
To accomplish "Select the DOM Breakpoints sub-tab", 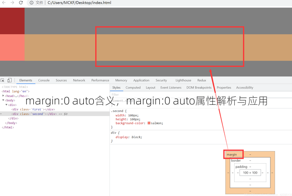I will click(x=199, y=88).
